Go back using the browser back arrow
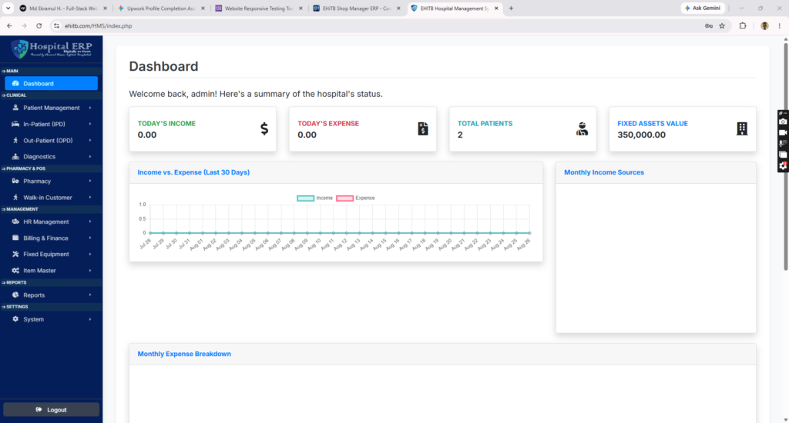The image size is (789, 423). click(9, 25)
